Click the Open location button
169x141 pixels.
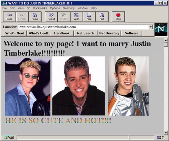76,17
